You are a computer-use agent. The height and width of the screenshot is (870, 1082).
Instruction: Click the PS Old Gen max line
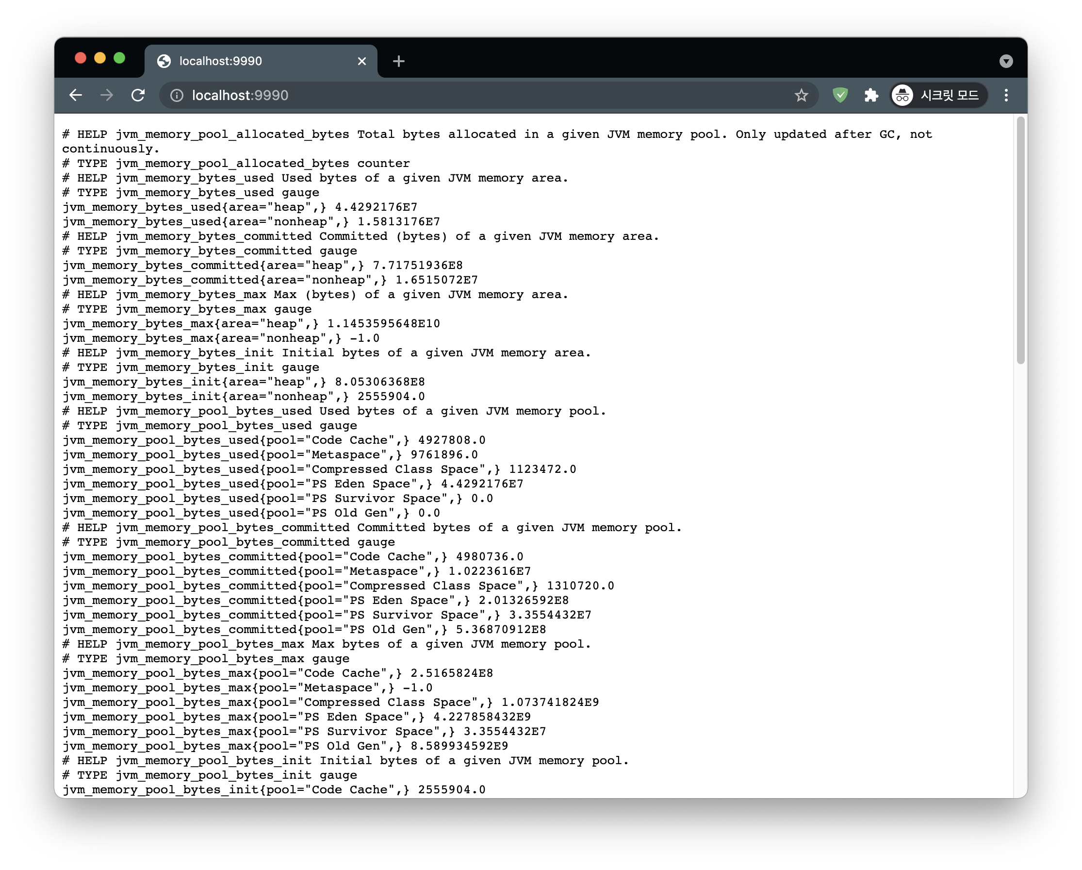[285, 746]
